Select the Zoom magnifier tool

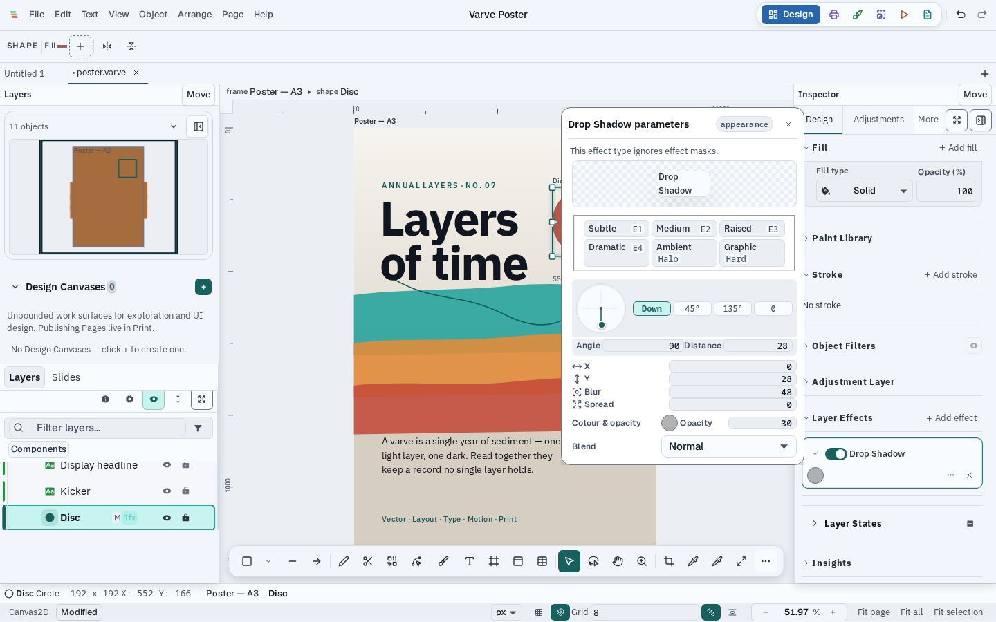pyautogui.click(x=642, y=561)
